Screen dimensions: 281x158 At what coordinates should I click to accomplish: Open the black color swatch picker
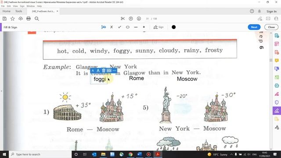click(x=174, y=27)
